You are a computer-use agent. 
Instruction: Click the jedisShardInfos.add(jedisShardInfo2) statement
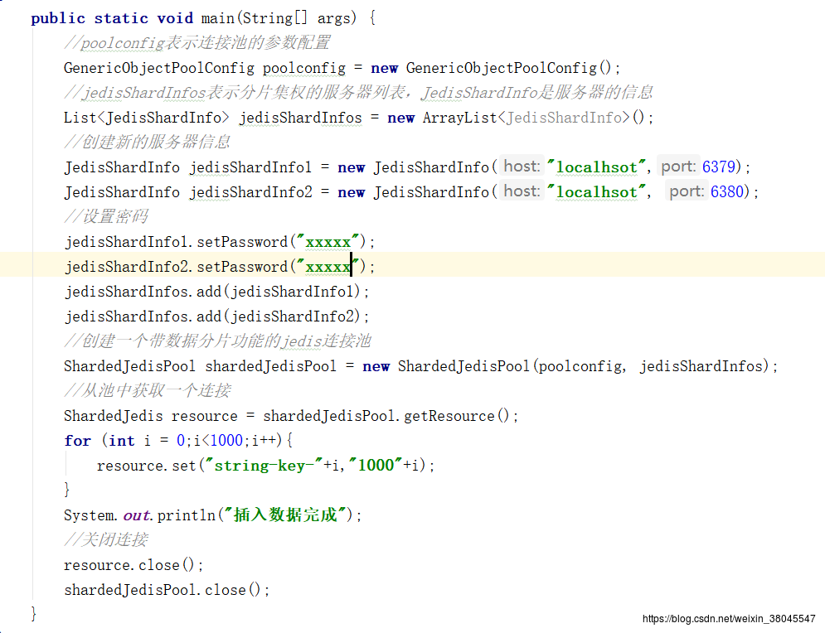point(216,316)
